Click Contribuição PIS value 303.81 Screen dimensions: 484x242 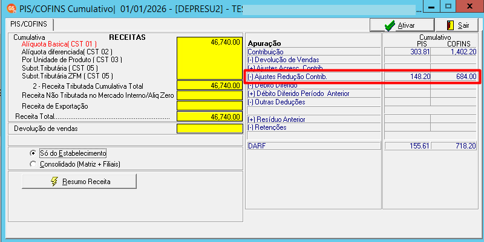[x=420, y=52]
